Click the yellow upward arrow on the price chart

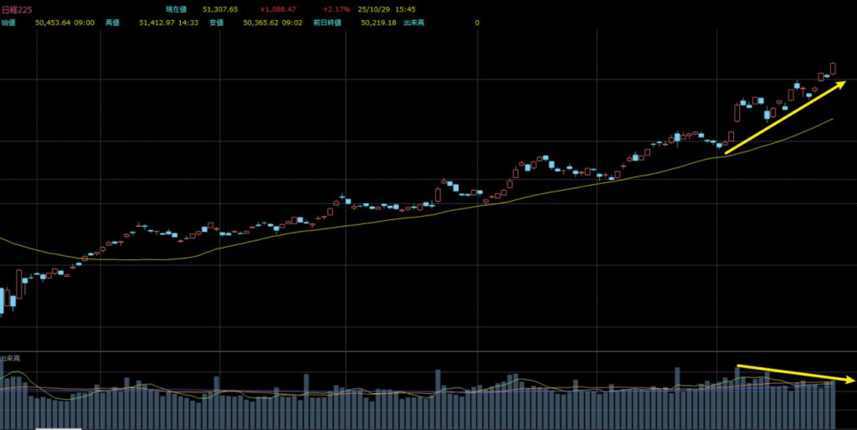point(785,118)
